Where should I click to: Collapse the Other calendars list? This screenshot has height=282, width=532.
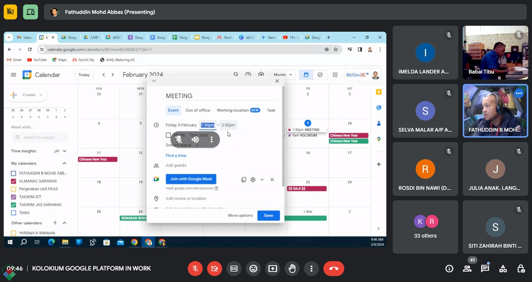click(64, 223)
